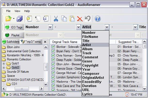Open the View menu

tap(17, 11)
